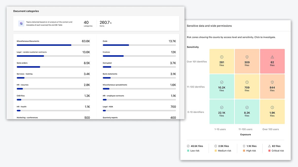This screenshot has height=167, width=298.
Task: Open the Legal - vendor-customer contracts category
Action: click(x=32, y=52)
